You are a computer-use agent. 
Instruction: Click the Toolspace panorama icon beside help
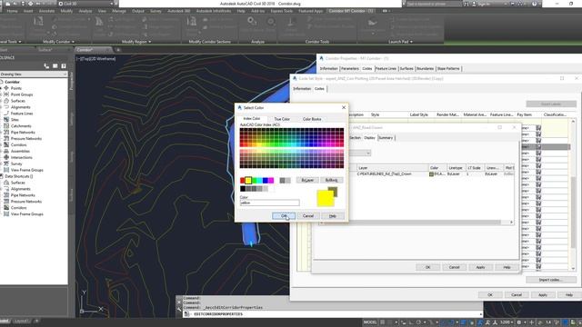[55, 66]
